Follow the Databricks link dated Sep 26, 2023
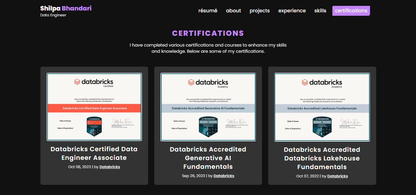Viewport: 416px width, 195px height. coord(224,176)
